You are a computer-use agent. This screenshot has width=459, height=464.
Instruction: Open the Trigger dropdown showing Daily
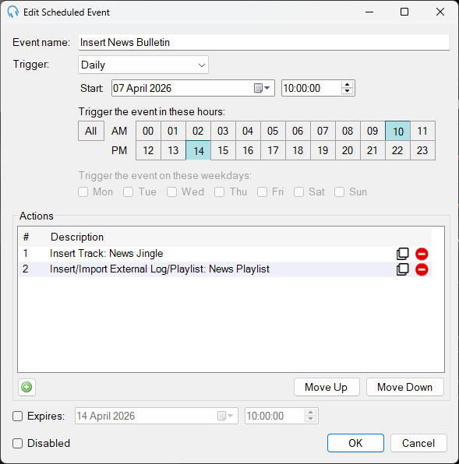pos(143,65)
